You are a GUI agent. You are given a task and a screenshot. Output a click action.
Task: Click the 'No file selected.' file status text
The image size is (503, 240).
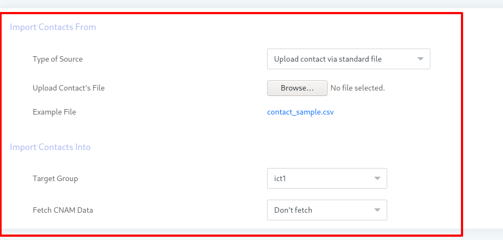[x=357, y=88]
